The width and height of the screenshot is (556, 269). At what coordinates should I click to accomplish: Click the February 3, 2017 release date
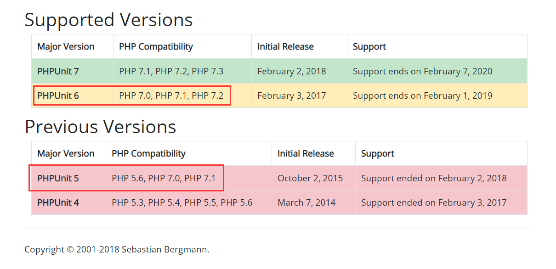(291, 95)
